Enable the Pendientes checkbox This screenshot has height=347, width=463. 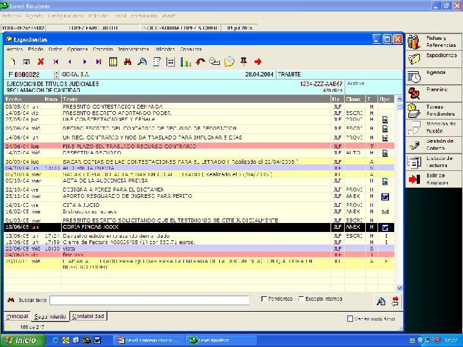[265, 299]
